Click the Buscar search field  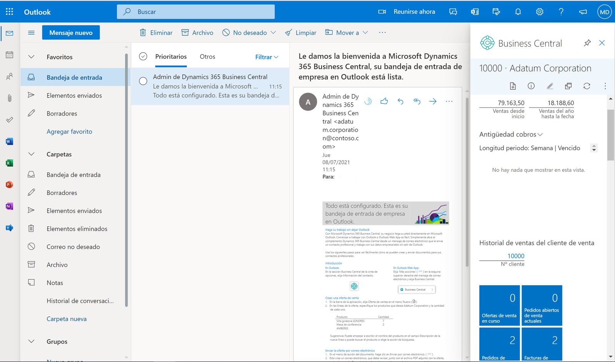point(196,12)
